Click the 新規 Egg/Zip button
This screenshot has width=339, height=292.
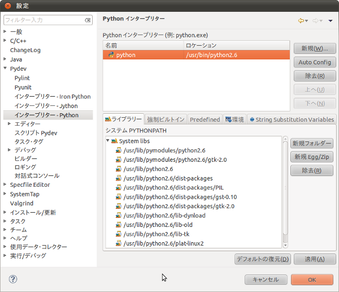click(x=311, y=157)
